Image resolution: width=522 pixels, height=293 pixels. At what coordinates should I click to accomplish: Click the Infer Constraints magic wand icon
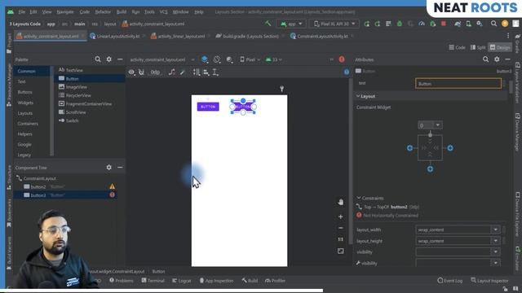pos(183,72)
